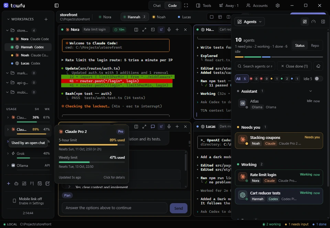This screenshot has height=228, width=330.
Task: Open the Agents dropdown menu
Action: pyautogui.click(x=250, y=22)
